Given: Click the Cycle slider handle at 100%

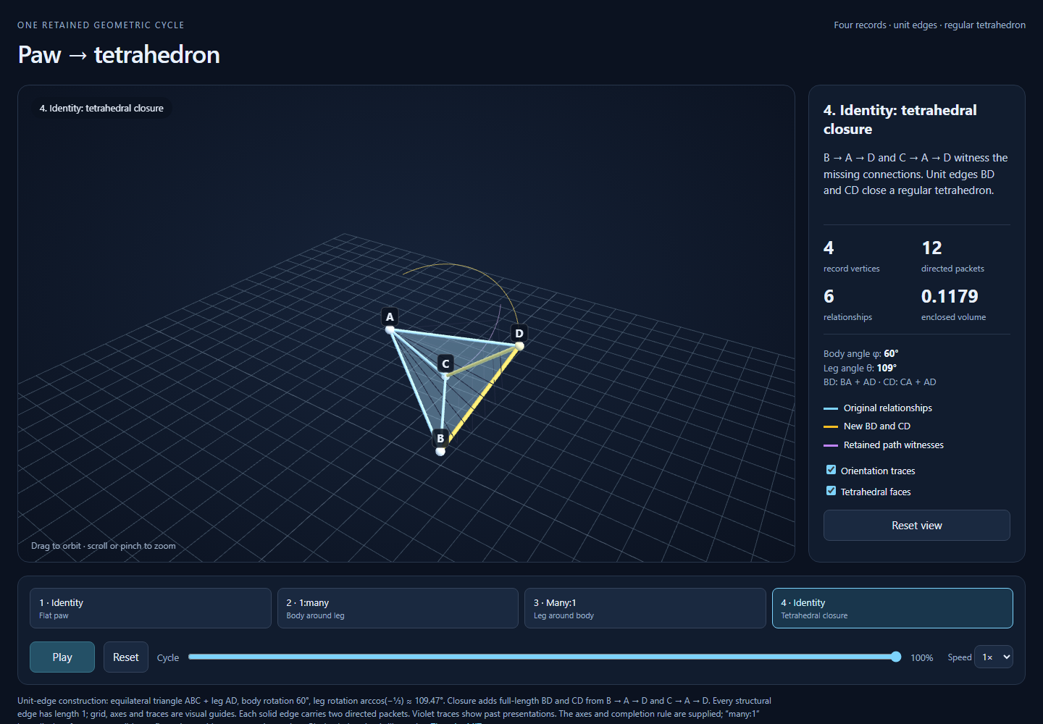Looking at the screenshot, I should tap(896, 657).
